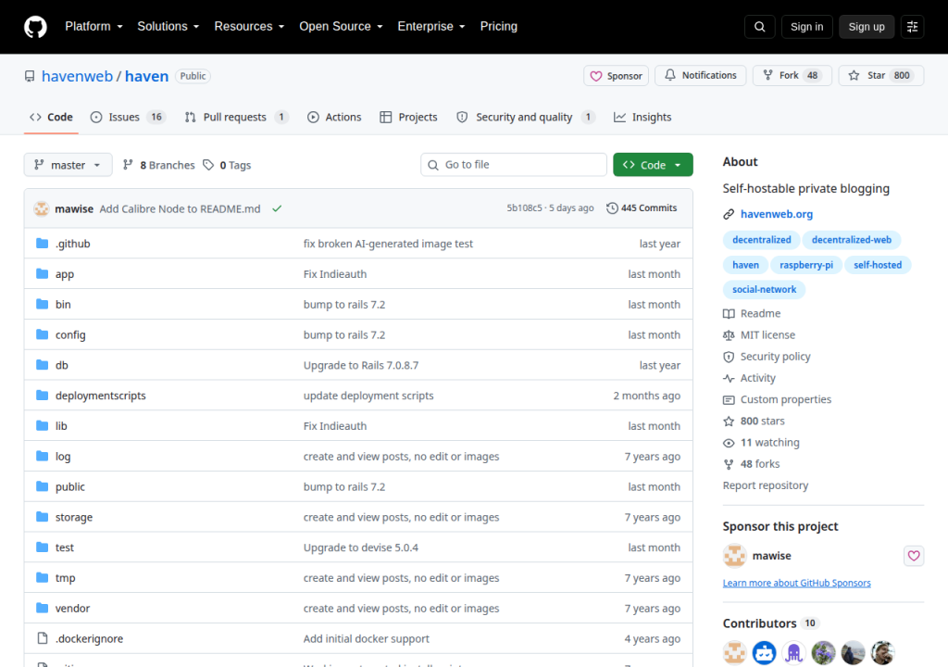
Task: Switch to the Pull requests tab
Action: tap(236, 117)
